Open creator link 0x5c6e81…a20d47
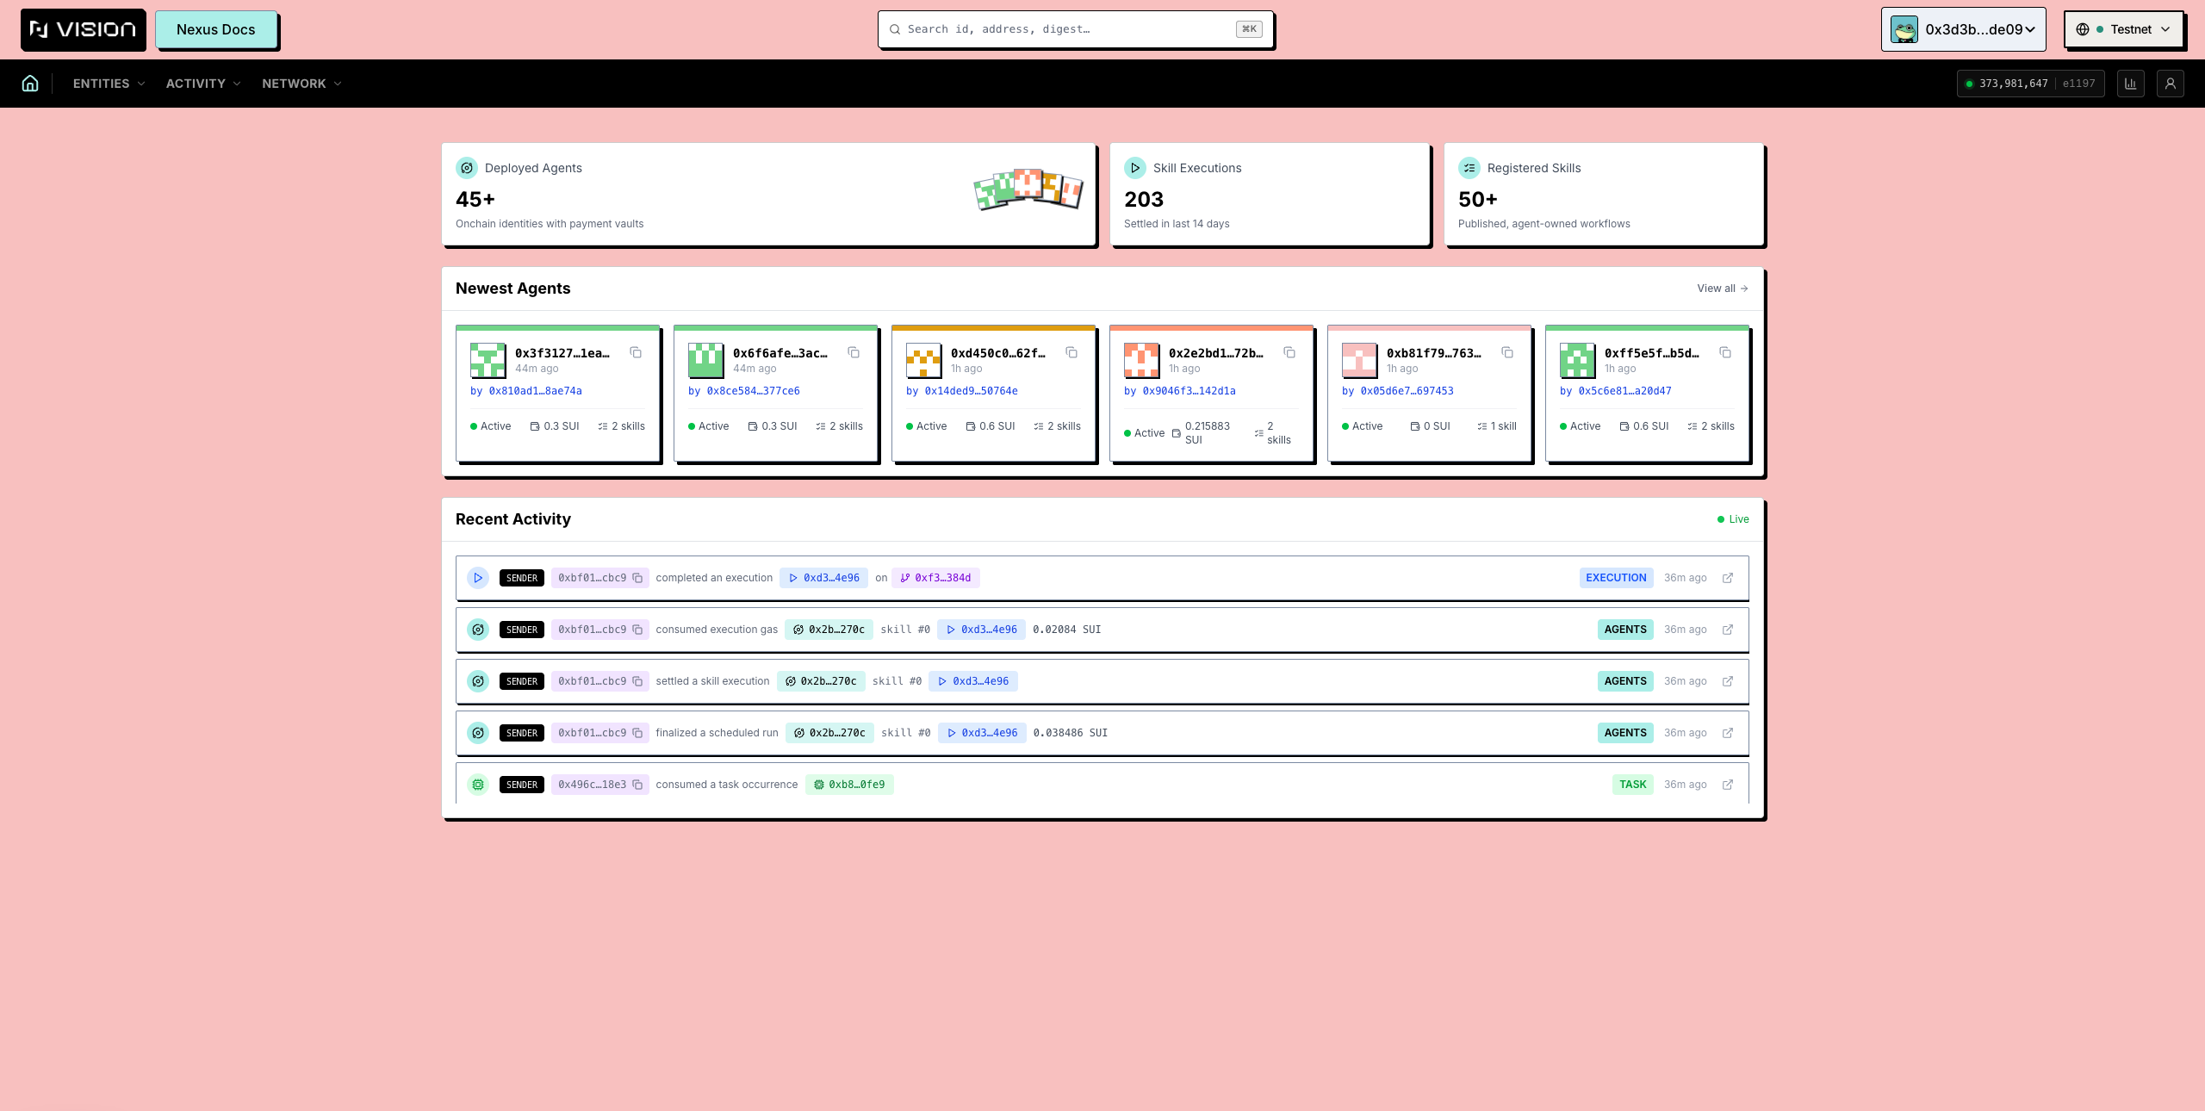This screenshot has width=2205, height=1111. tap(1624, 391)
